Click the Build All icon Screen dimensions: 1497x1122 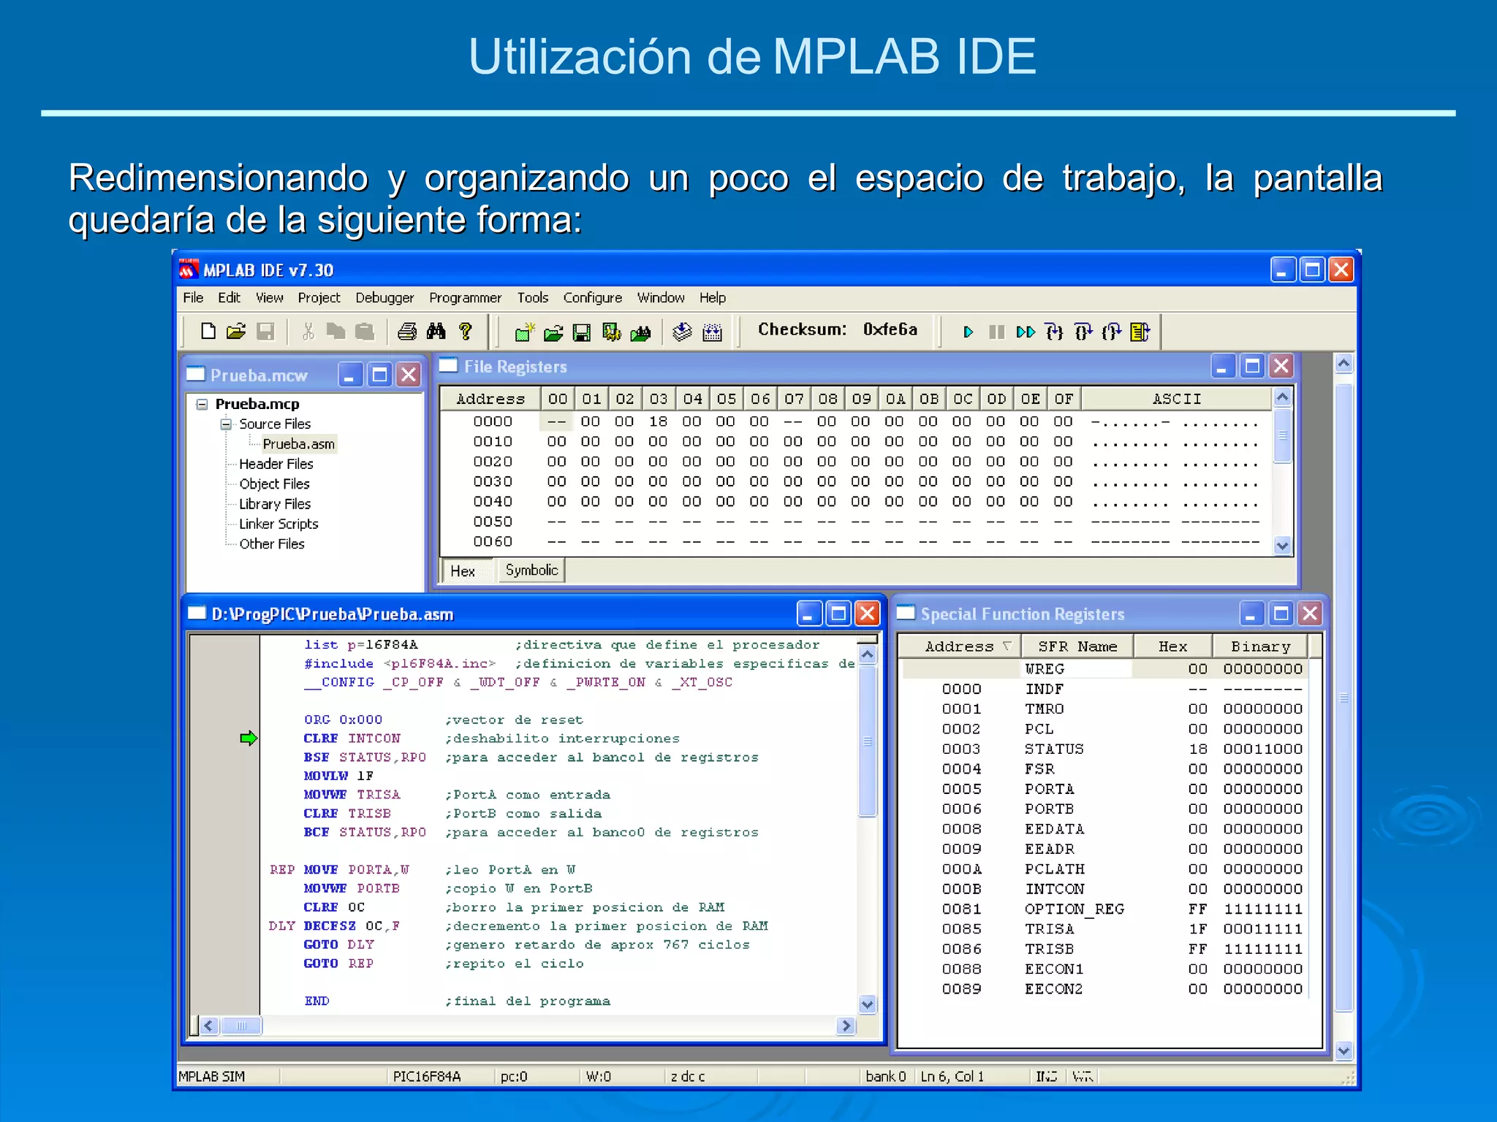[712, 332]
